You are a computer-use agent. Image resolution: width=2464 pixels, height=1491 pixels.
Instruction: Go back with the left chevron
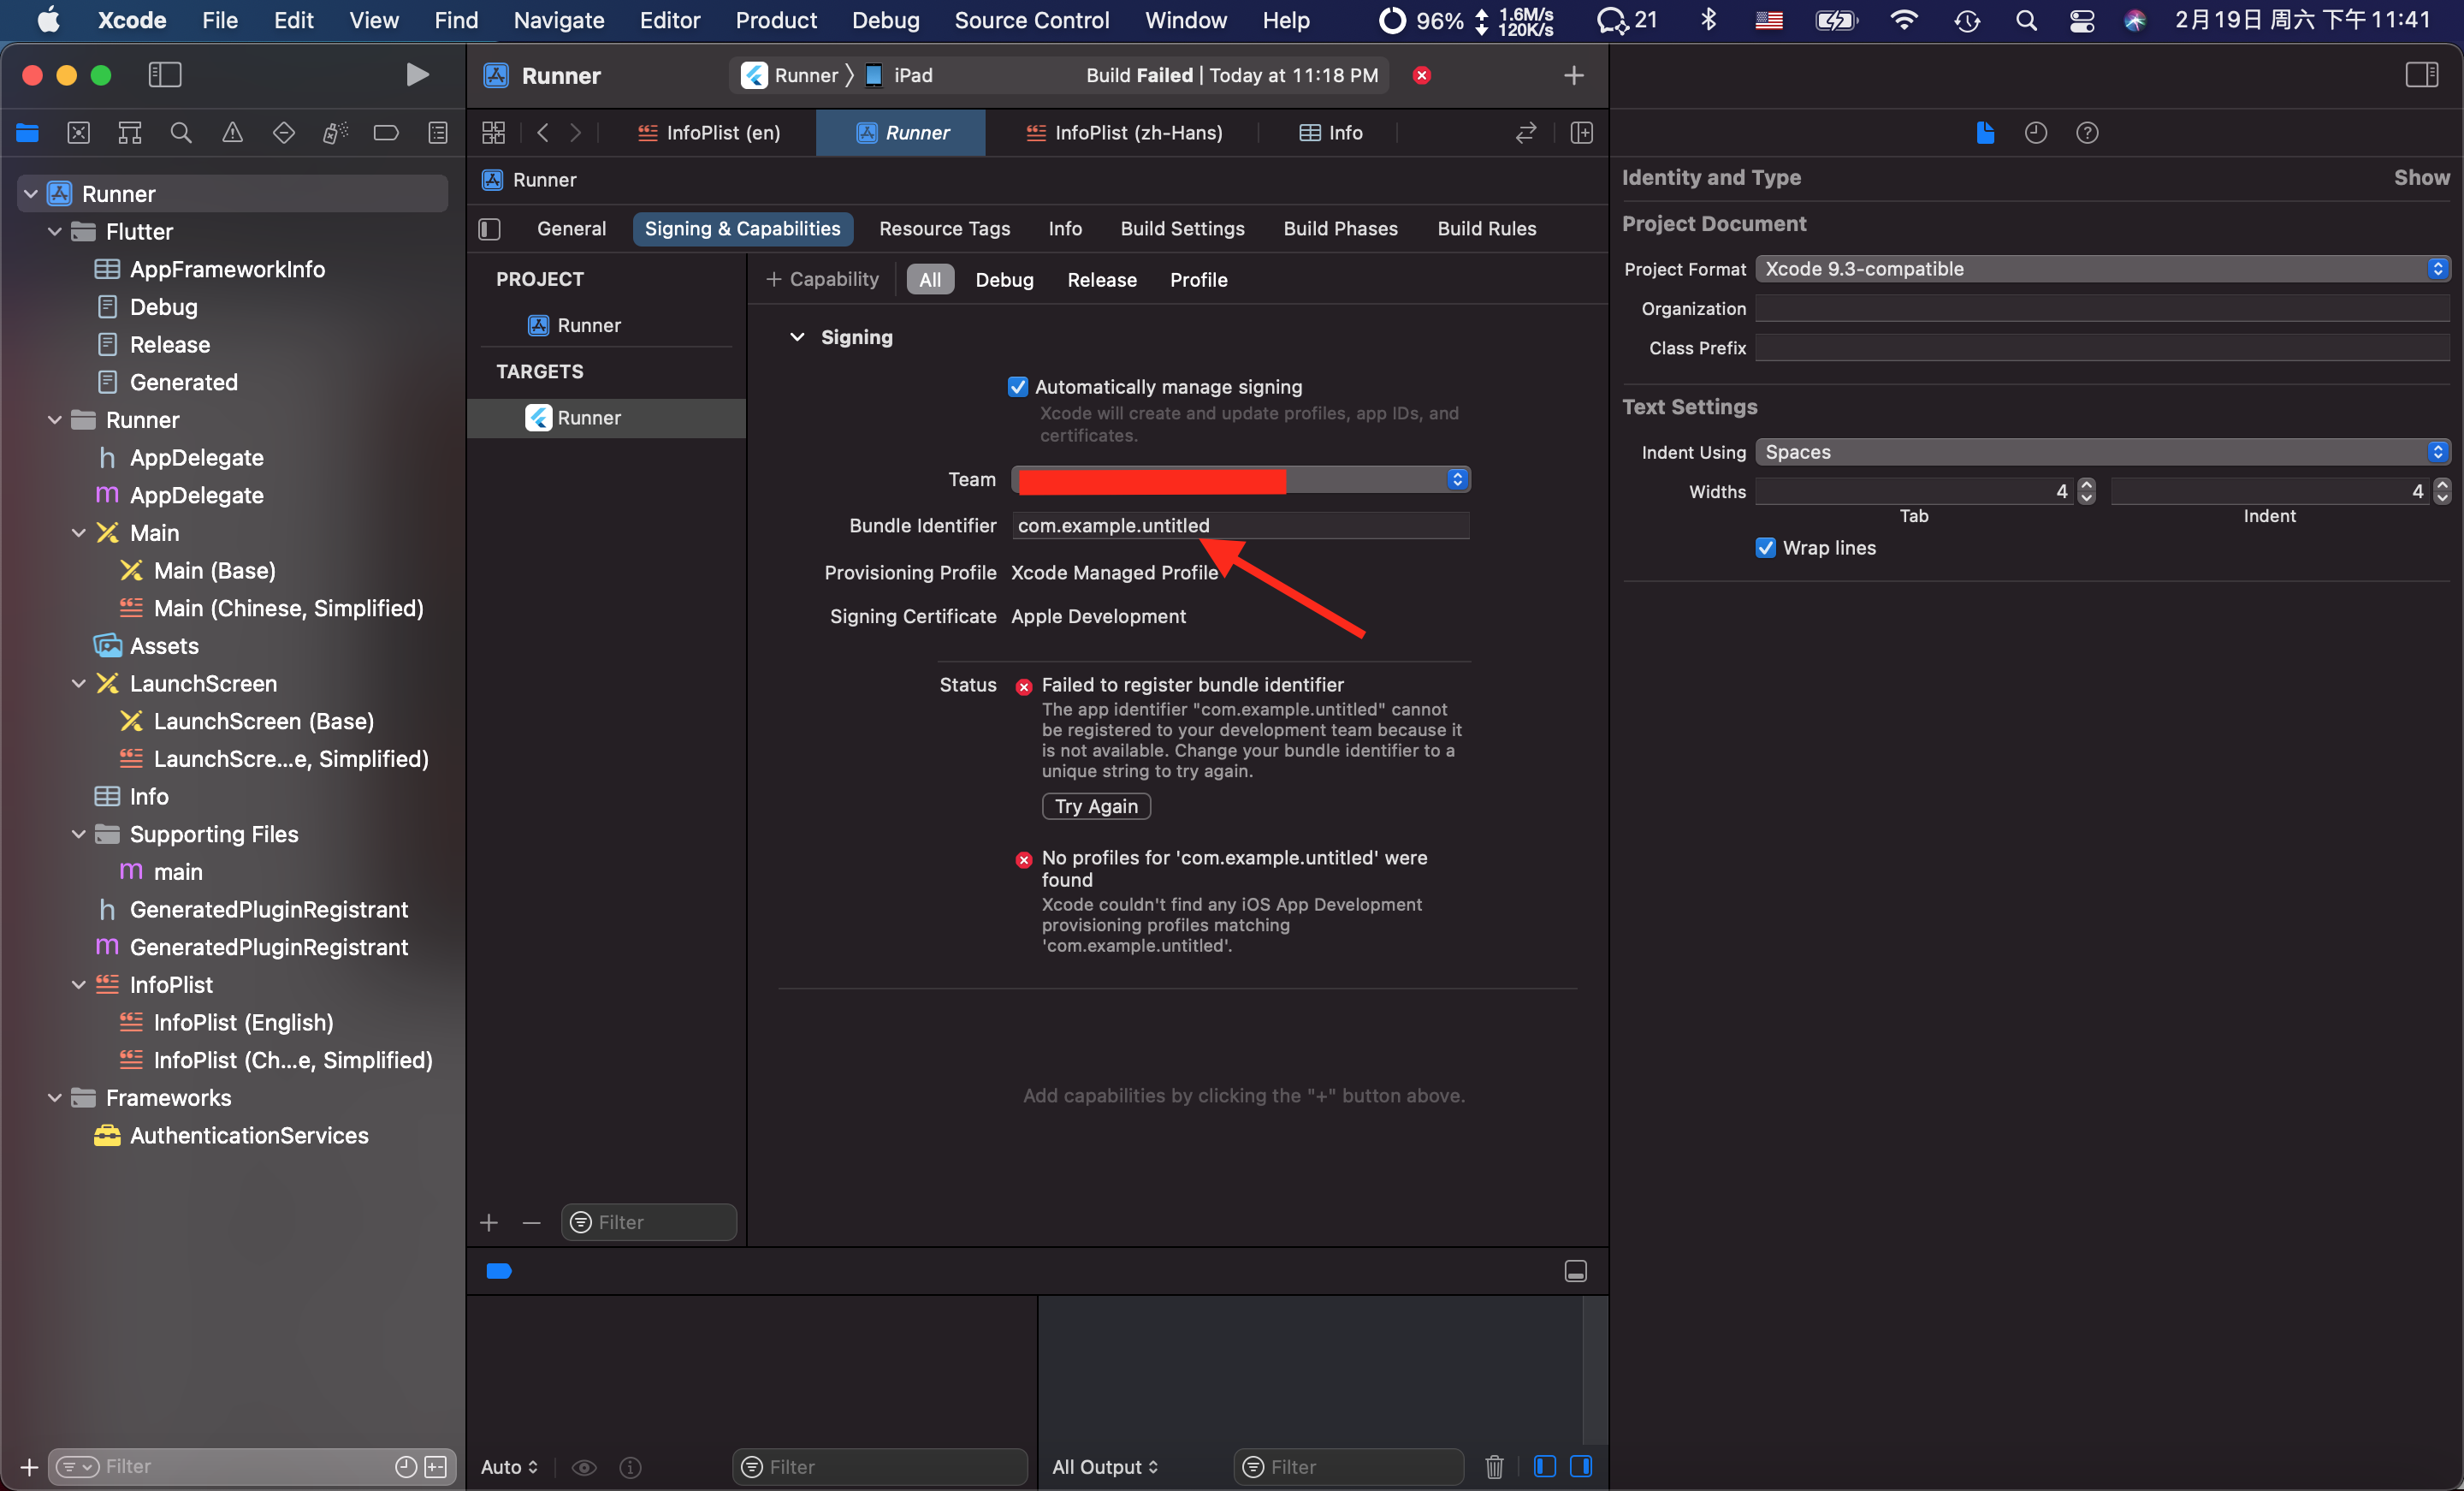point(543,133)
